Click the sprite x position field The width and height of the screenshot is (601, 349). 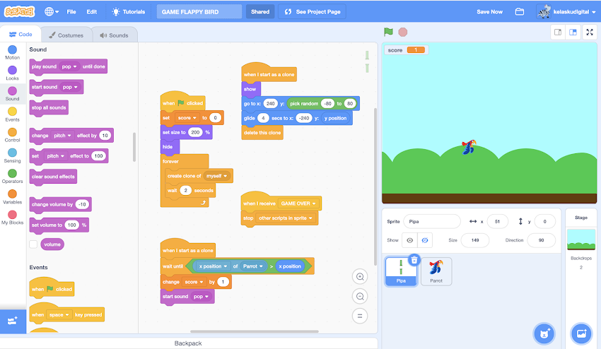[498, 221]
